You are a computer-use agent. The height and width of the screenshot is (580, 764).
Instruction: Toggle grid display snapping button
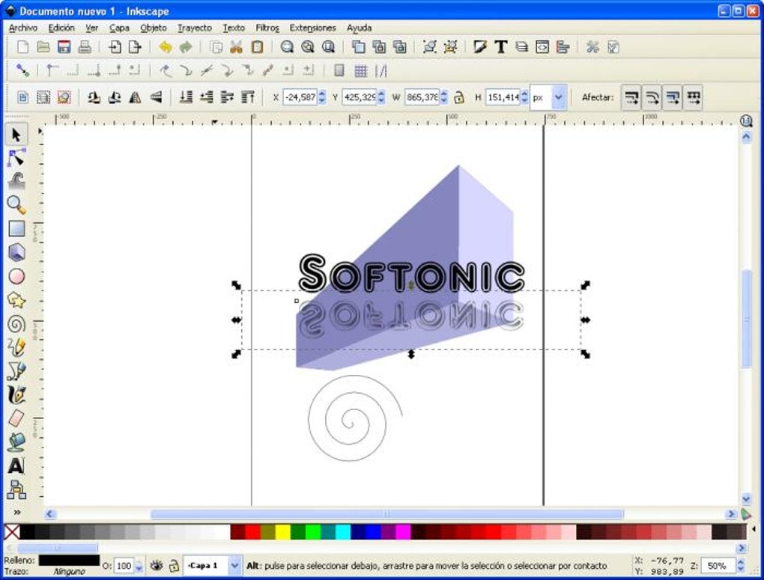pos(360,71)
